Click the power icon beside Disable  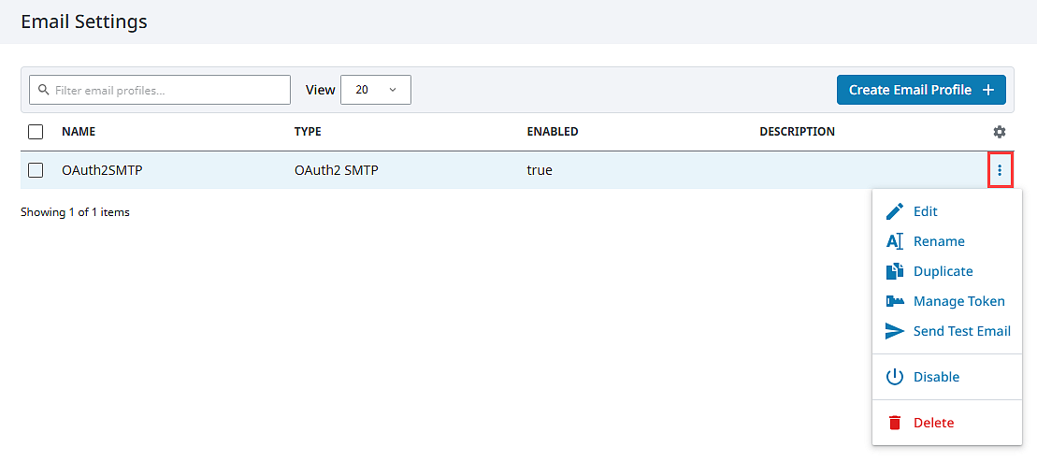[894, 377]
